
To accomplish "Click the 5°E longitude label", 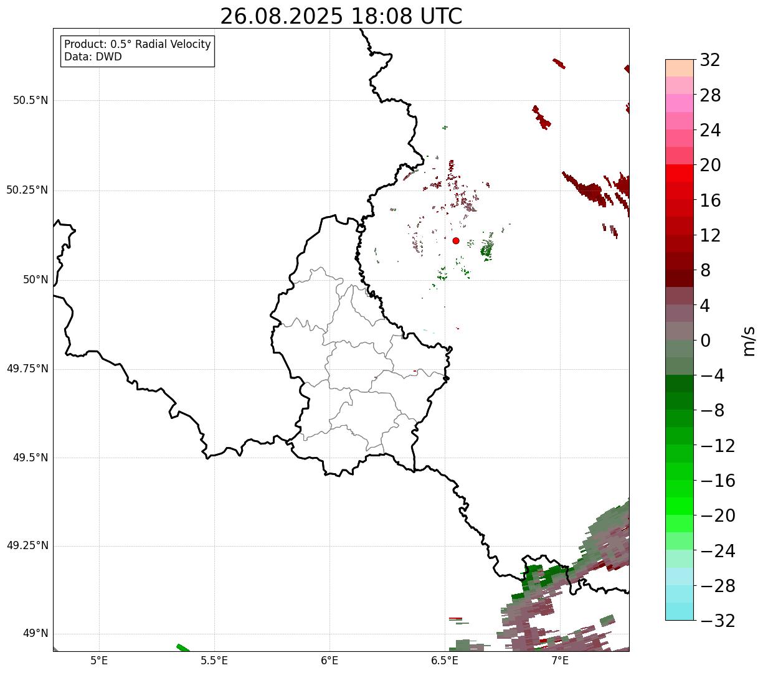I will coord(99,661).
